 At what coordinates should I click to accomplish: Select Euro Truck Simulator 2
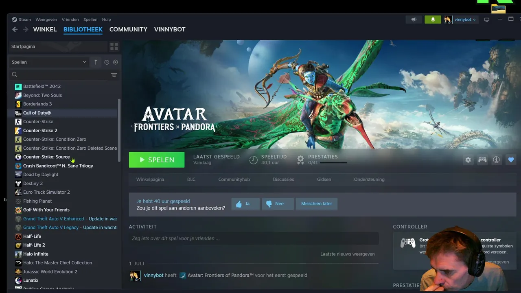(46, 192)
